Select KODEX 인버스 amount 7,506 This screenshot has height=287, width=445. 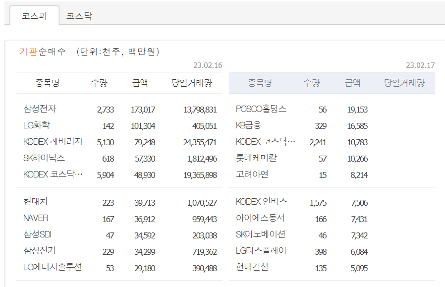coord(359,203)
